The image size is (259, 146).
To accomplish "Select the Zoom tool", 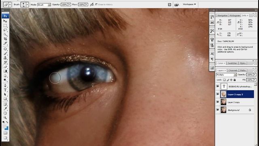I will [x=5, y=118].
